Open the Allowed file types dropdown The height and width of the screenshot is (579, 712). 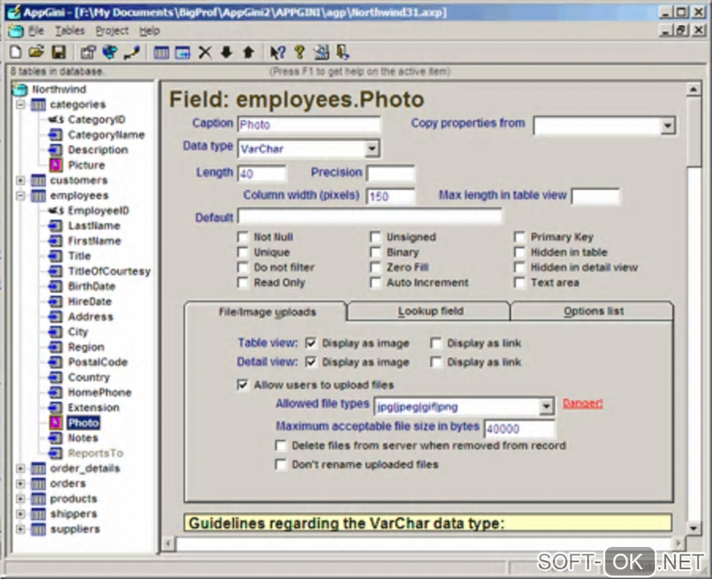tap(547, 407)
